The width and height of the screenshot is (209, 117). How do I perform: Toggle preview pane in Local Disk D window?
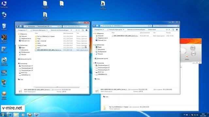83,30
